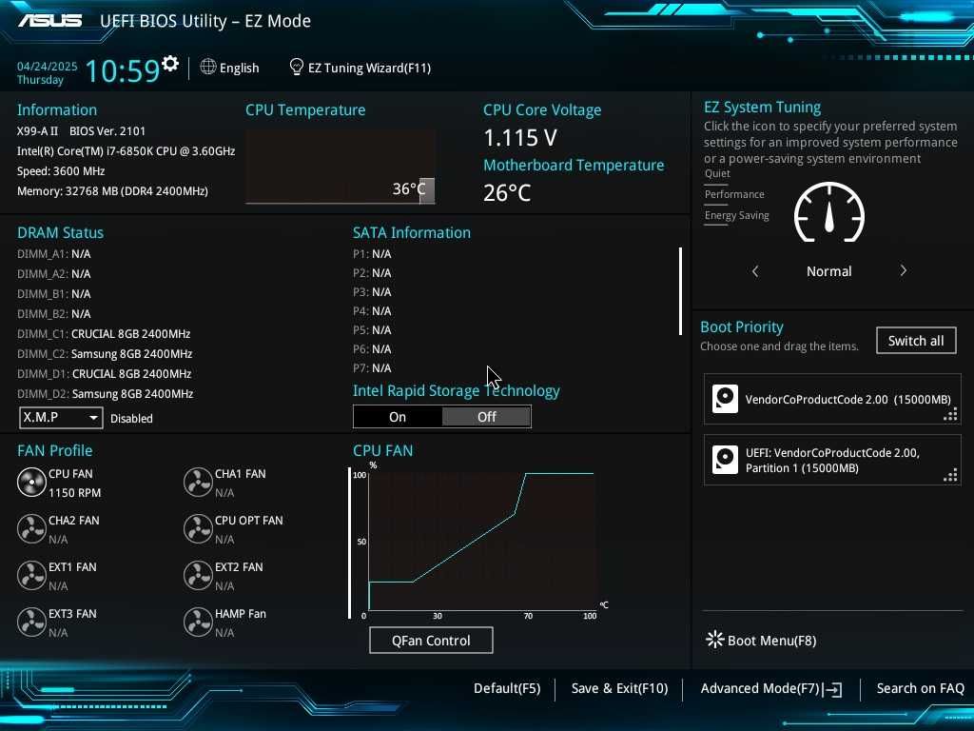Open the X.M.P dropdown
This screenshot has width=974, height=731.
point(61,418)
